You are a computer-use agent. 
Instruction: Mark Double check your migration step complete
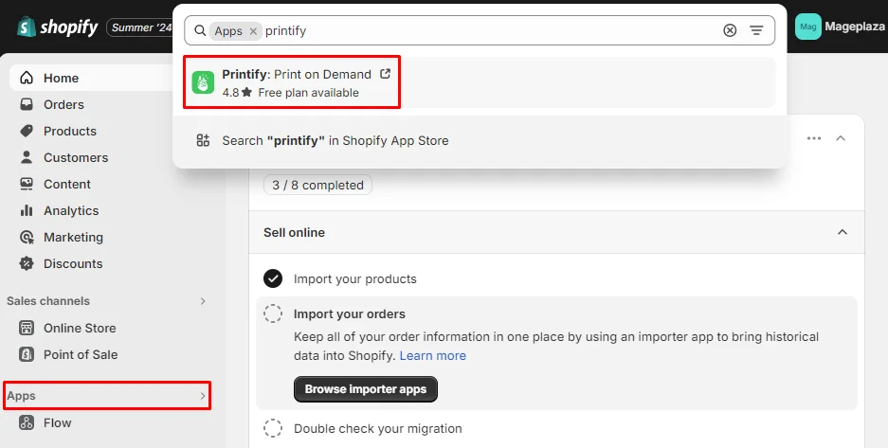coord(273,428)
